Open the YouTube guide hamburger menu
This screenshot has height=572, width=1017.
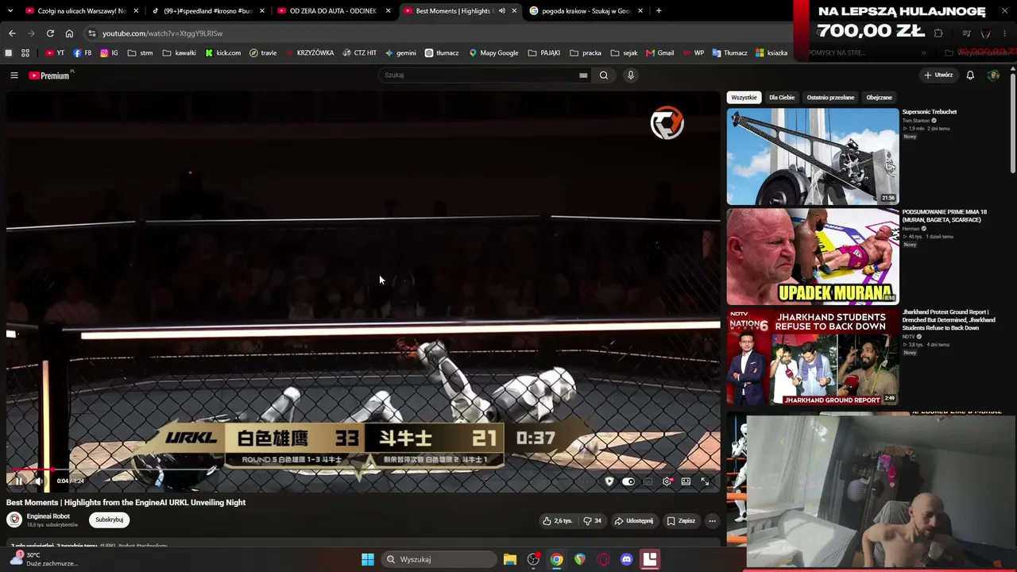click(x=14, y=75)
